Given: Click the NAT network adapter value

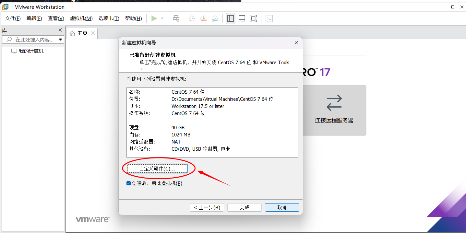Looking at the screenshot, I should [176, 142].
